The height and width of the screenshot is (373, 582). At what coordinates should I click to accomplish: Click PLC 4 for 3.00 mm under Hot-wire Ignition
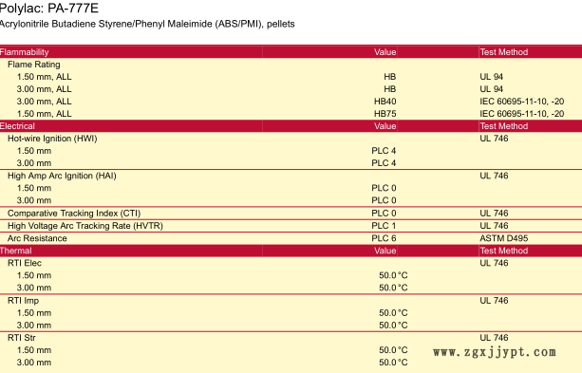pos(384,163)
